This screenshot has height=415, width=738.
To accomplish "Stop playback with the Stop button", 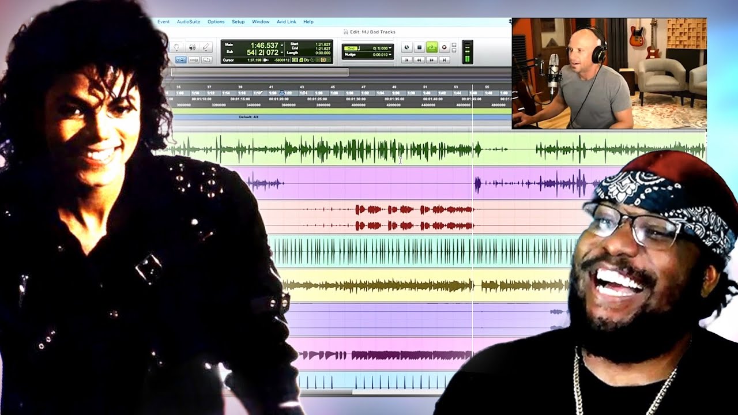I will [419, 47].
